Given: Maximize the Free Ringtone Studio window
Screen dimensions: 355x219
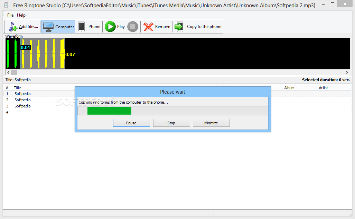Looking at the screenshot, I should coord(333,4).
